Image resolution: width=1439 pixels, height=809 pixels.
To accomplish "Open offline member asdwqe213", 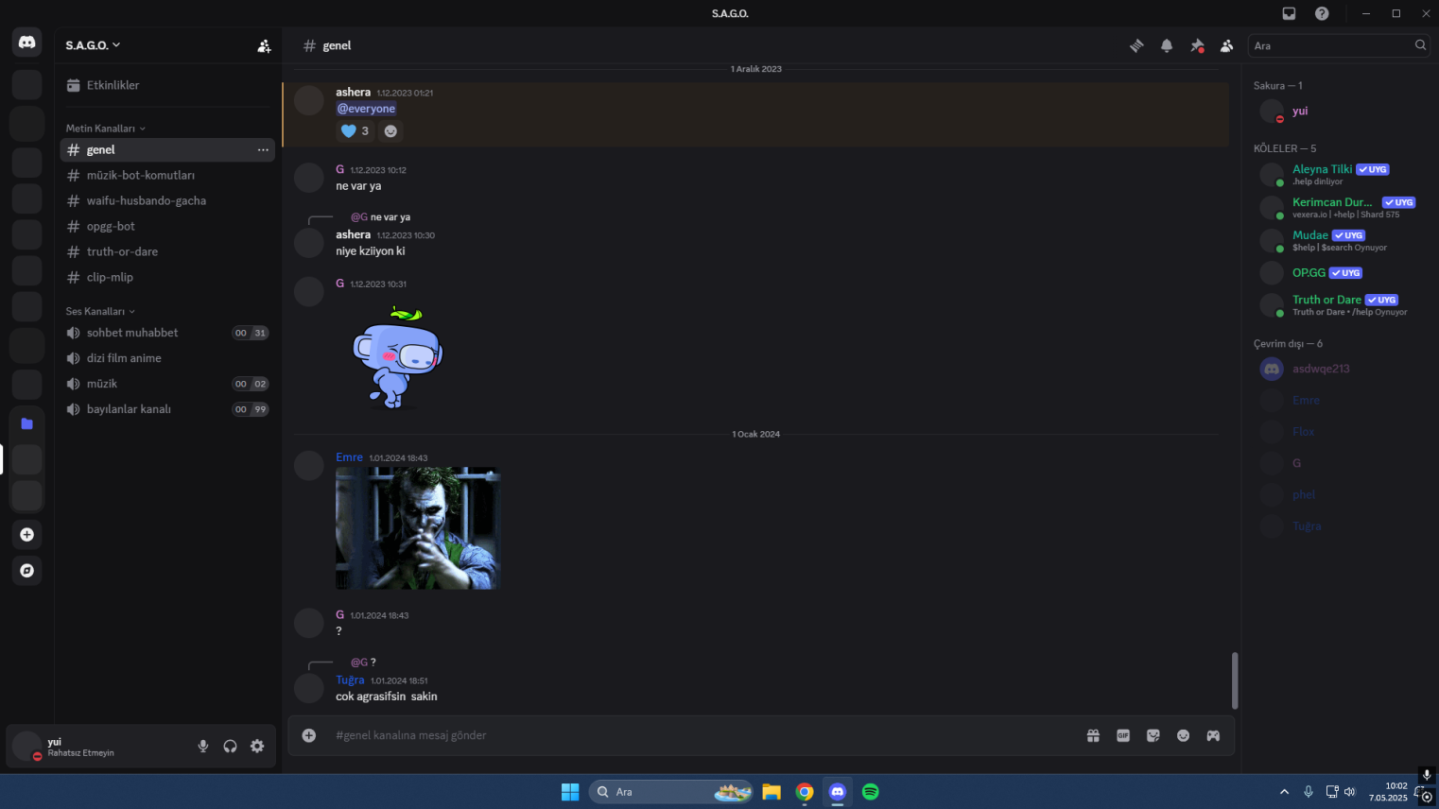I will (1339, 369).
